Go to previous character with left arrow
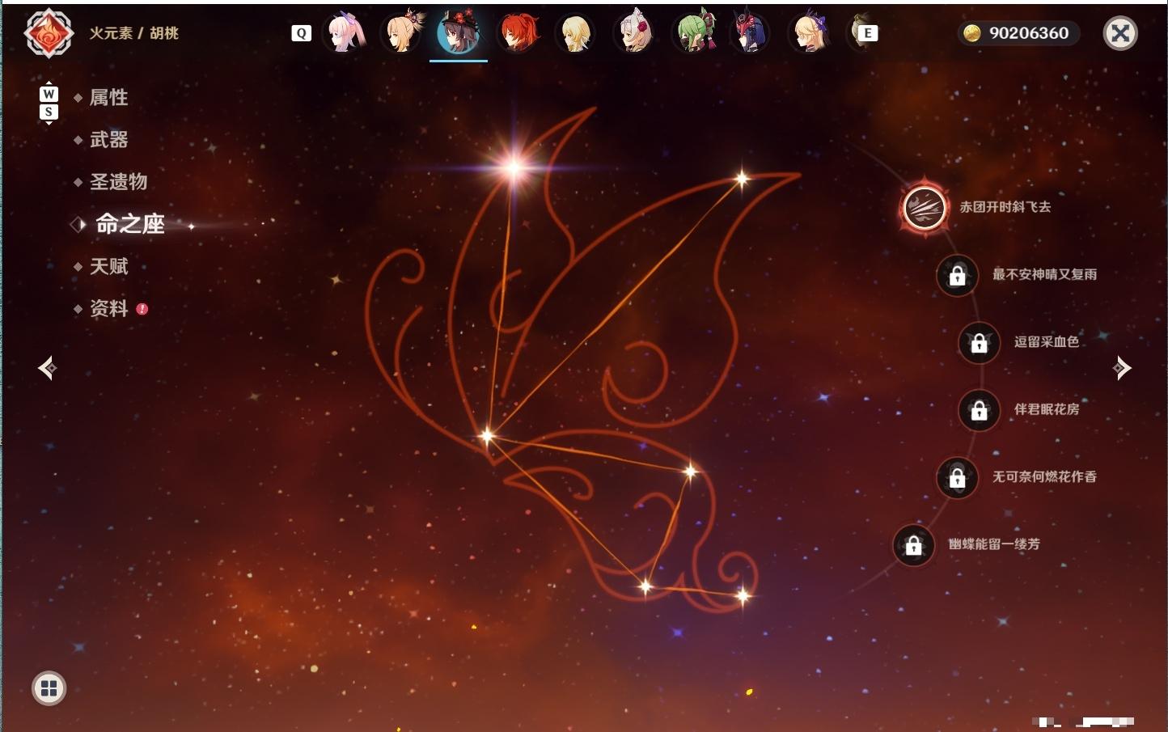Screen dimensions: 1168x732 (47, 368)
